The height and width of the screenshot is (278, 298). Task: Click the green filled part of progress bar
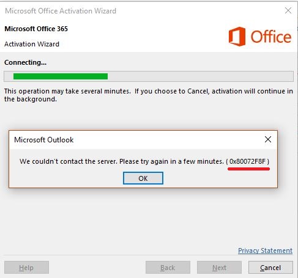tap(61, 76)
